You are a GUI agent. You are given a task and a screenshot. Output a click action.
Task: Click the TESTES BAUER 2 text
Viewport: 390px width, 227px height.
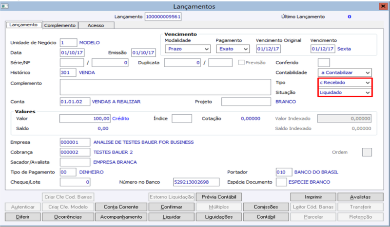113,152
